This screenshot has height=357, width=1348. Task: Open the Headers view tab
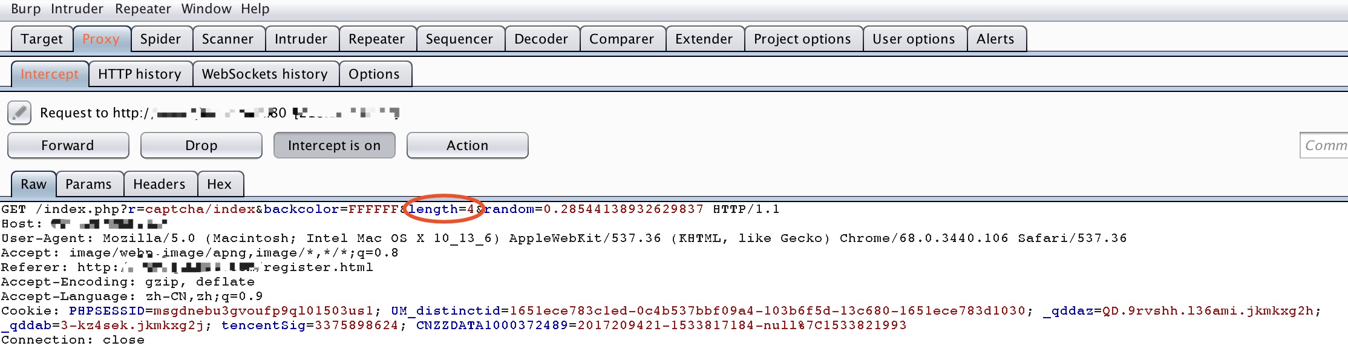click(159, 184)
